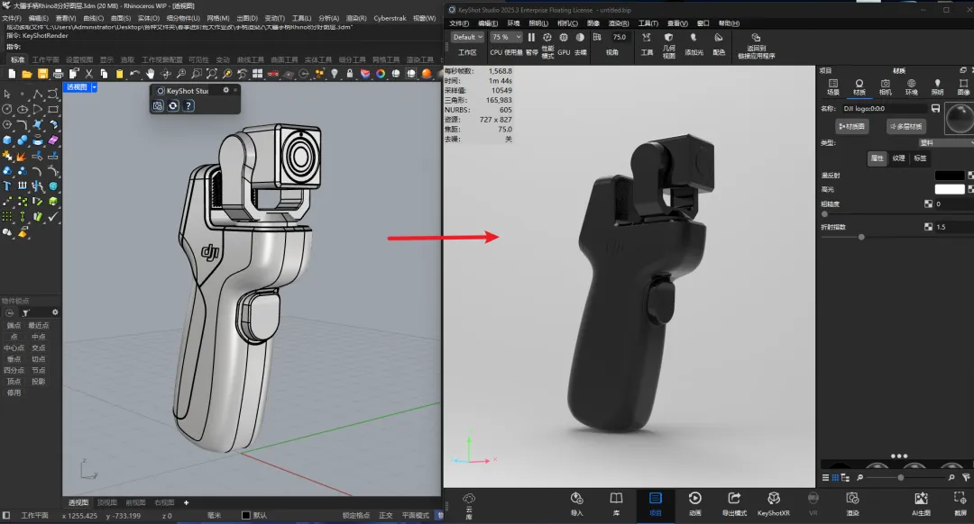Open KeyShot material type 塑料 dropdown
The width and height of the screenshot is (974, 524).
pos(946,142)
